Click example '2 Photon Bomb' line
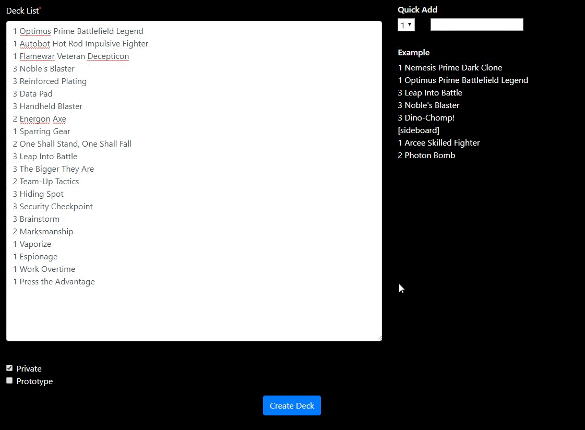585x430 pixels. (x=426, y=155)
